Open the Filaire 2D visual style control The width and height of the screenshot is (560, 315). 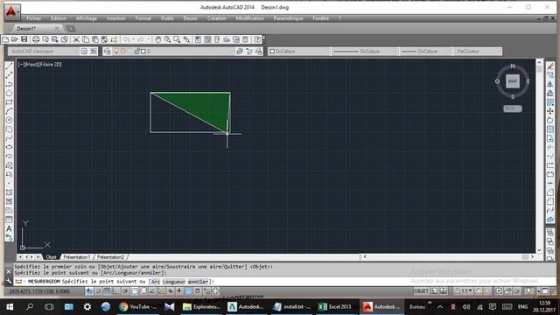pyautogui.click(x=50, y=65)
